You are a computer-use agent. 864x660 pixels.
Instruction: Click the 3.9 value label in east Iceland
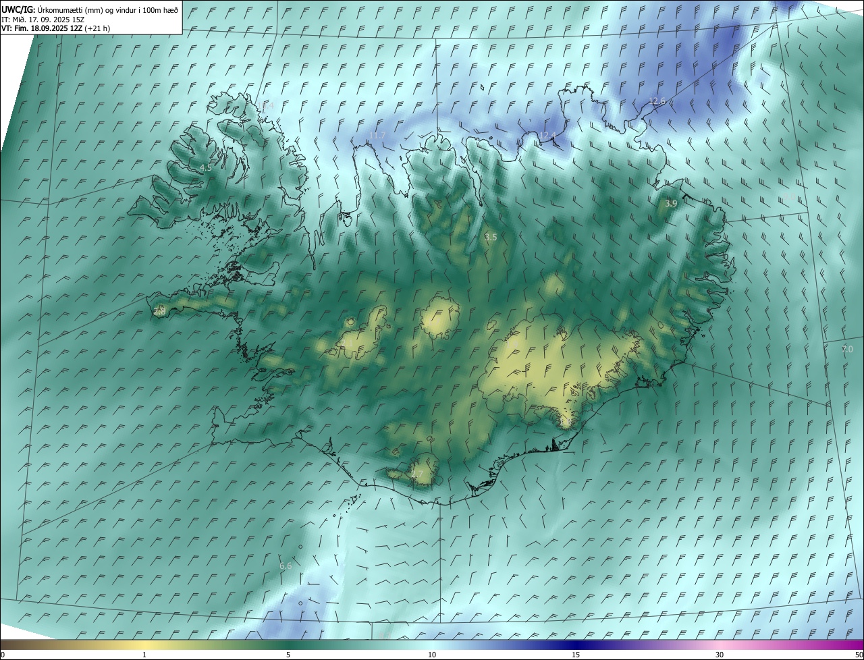tap(671, 203)
